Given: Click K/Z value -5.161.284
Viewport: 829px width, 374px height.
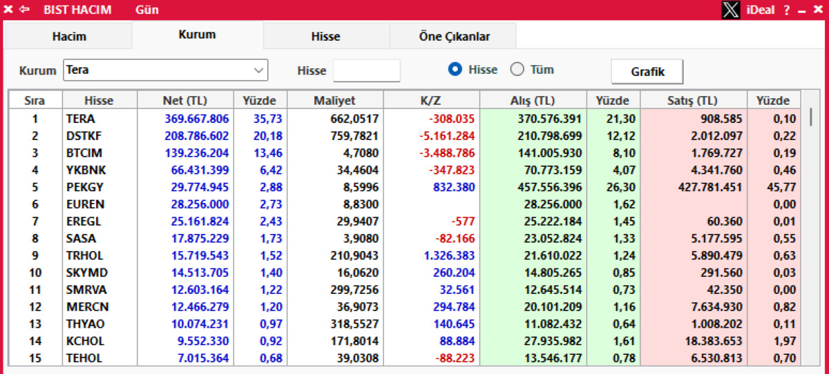Looking at the screenshot, I should [447, 136].
